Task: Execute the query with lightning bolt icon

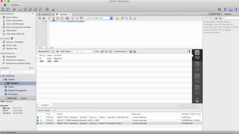Action: (49, 18)
